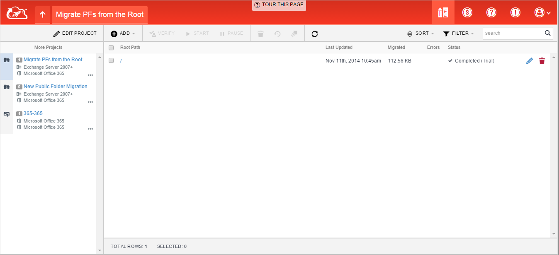
Task: Click the Errors column header
Action: [x=433, y=48]
